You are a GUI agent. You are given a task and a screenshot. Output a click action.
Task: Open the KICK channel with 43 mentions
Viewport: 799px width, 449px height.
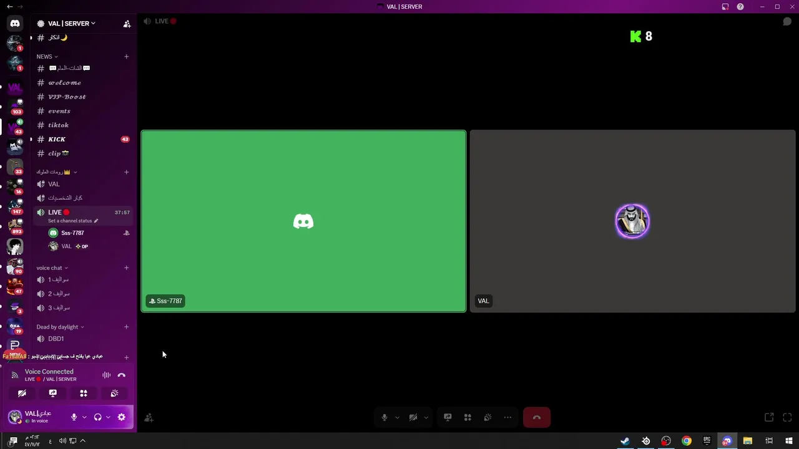coord(83,139)
